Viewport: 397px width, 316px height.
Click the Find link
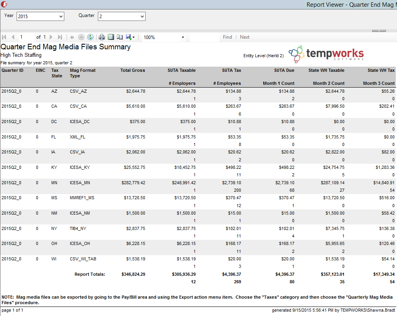coord(227,37)
